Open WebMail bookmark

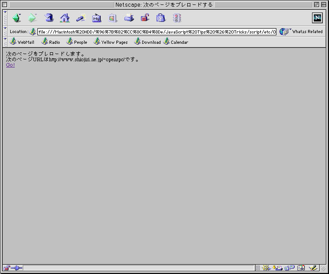pyautogui.click(x=22, y=42)
